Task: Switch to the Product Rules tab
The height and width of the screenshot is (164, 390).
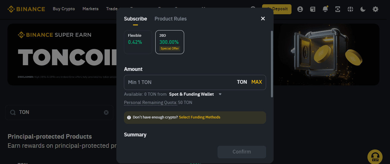Action: point(170,19)
